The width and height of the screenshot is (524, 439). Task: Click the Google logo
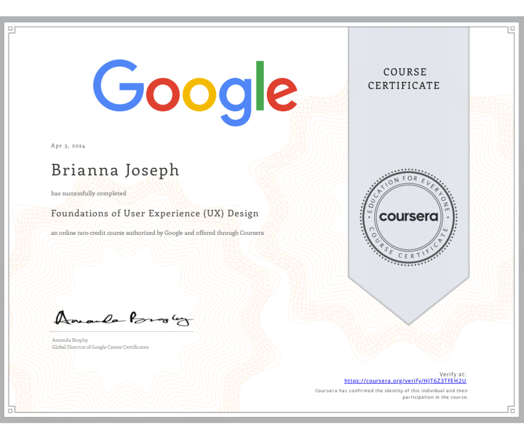[195, 93]
